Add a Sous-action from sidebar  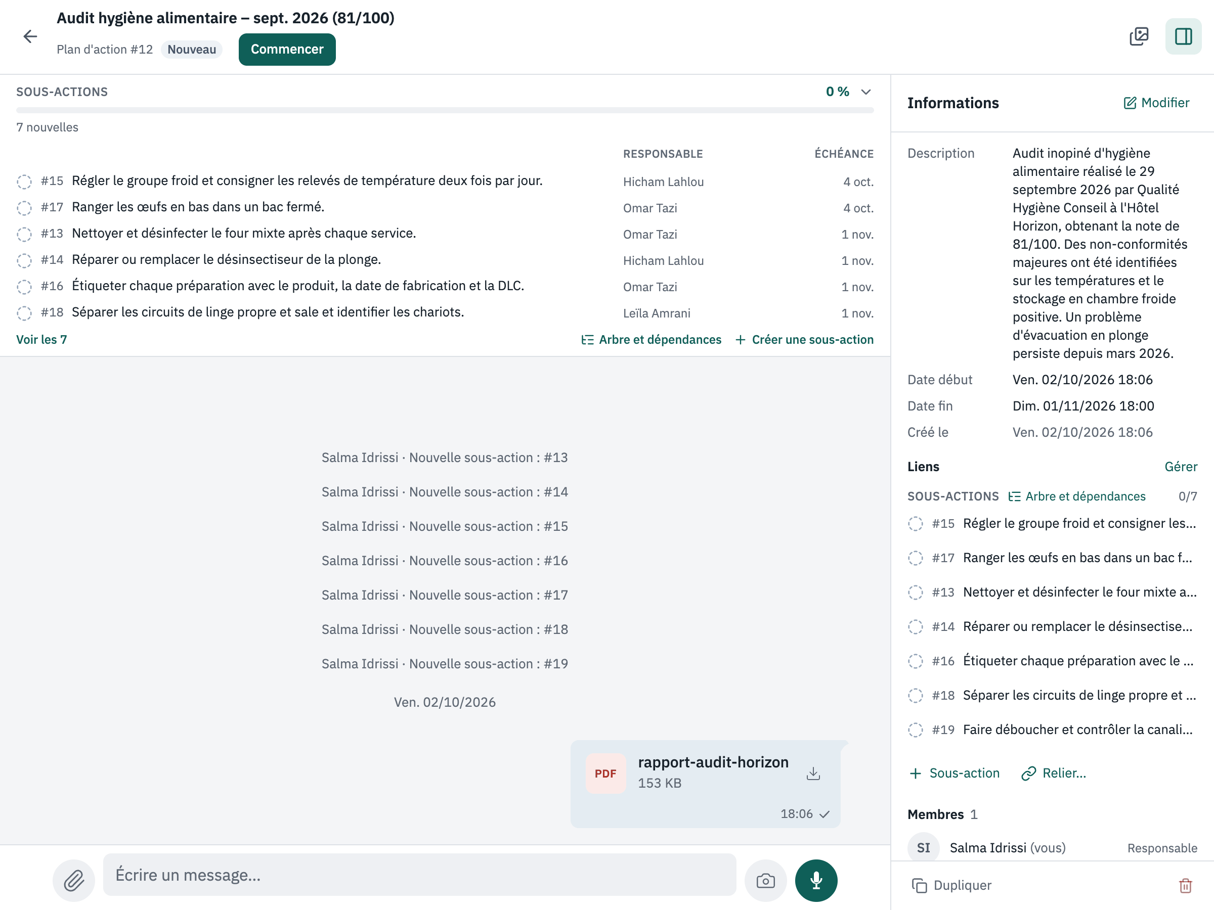(x=955, y=773)
